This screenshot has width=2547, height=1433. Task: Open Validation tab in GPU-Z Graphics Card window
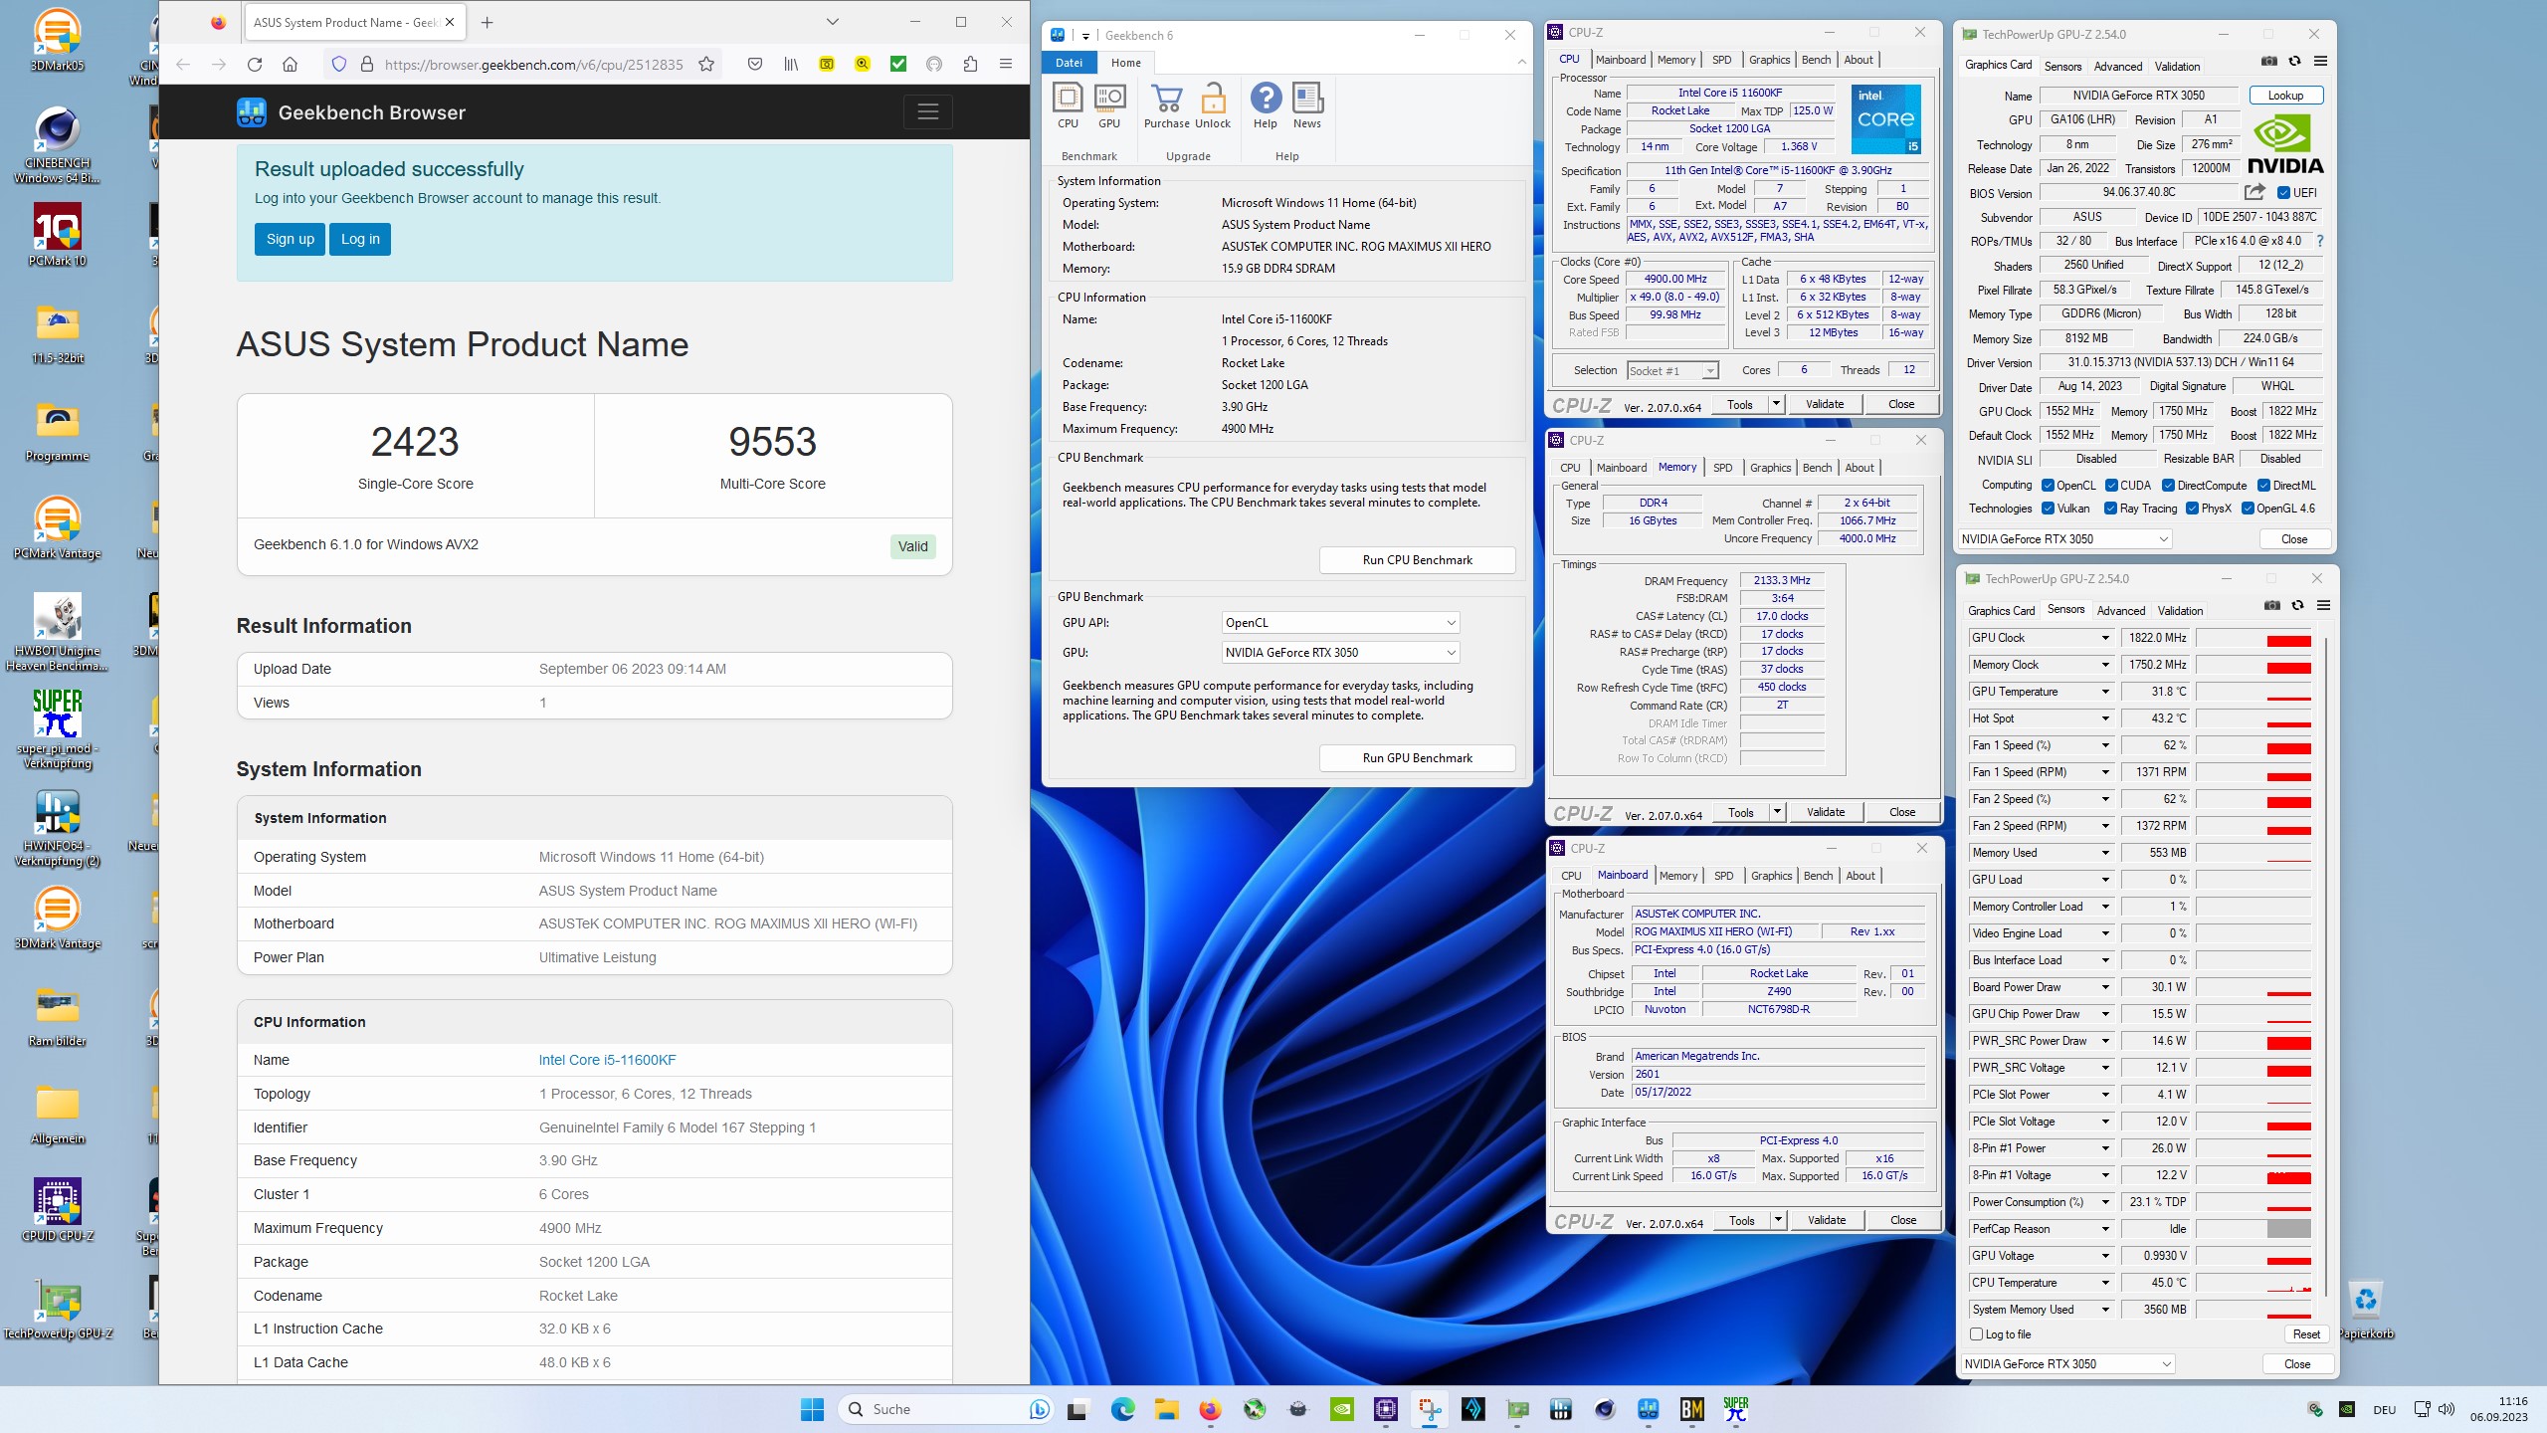2177,67
